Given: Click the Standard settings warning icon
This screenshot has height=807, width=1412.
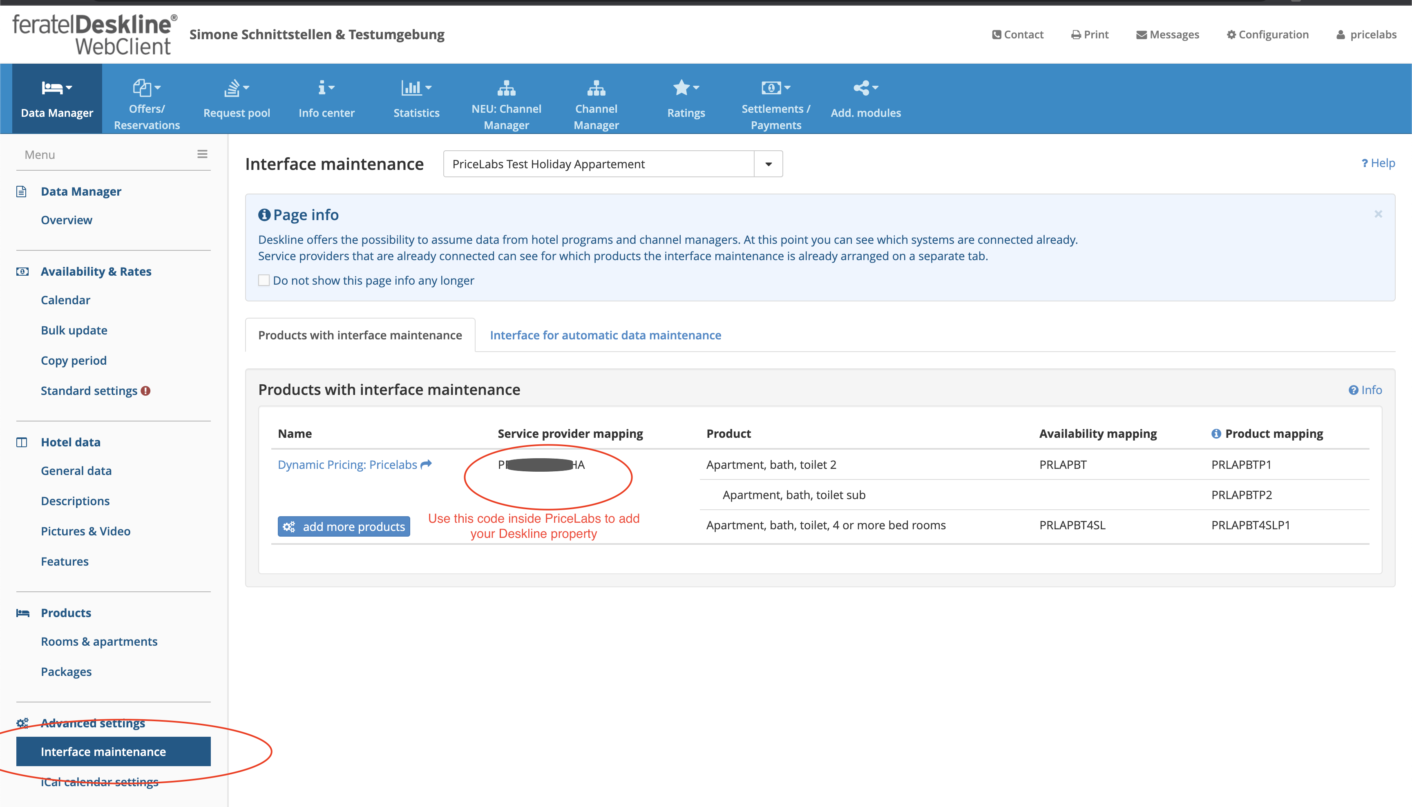Looking at the screenshot, I should (x=146, y=391).
